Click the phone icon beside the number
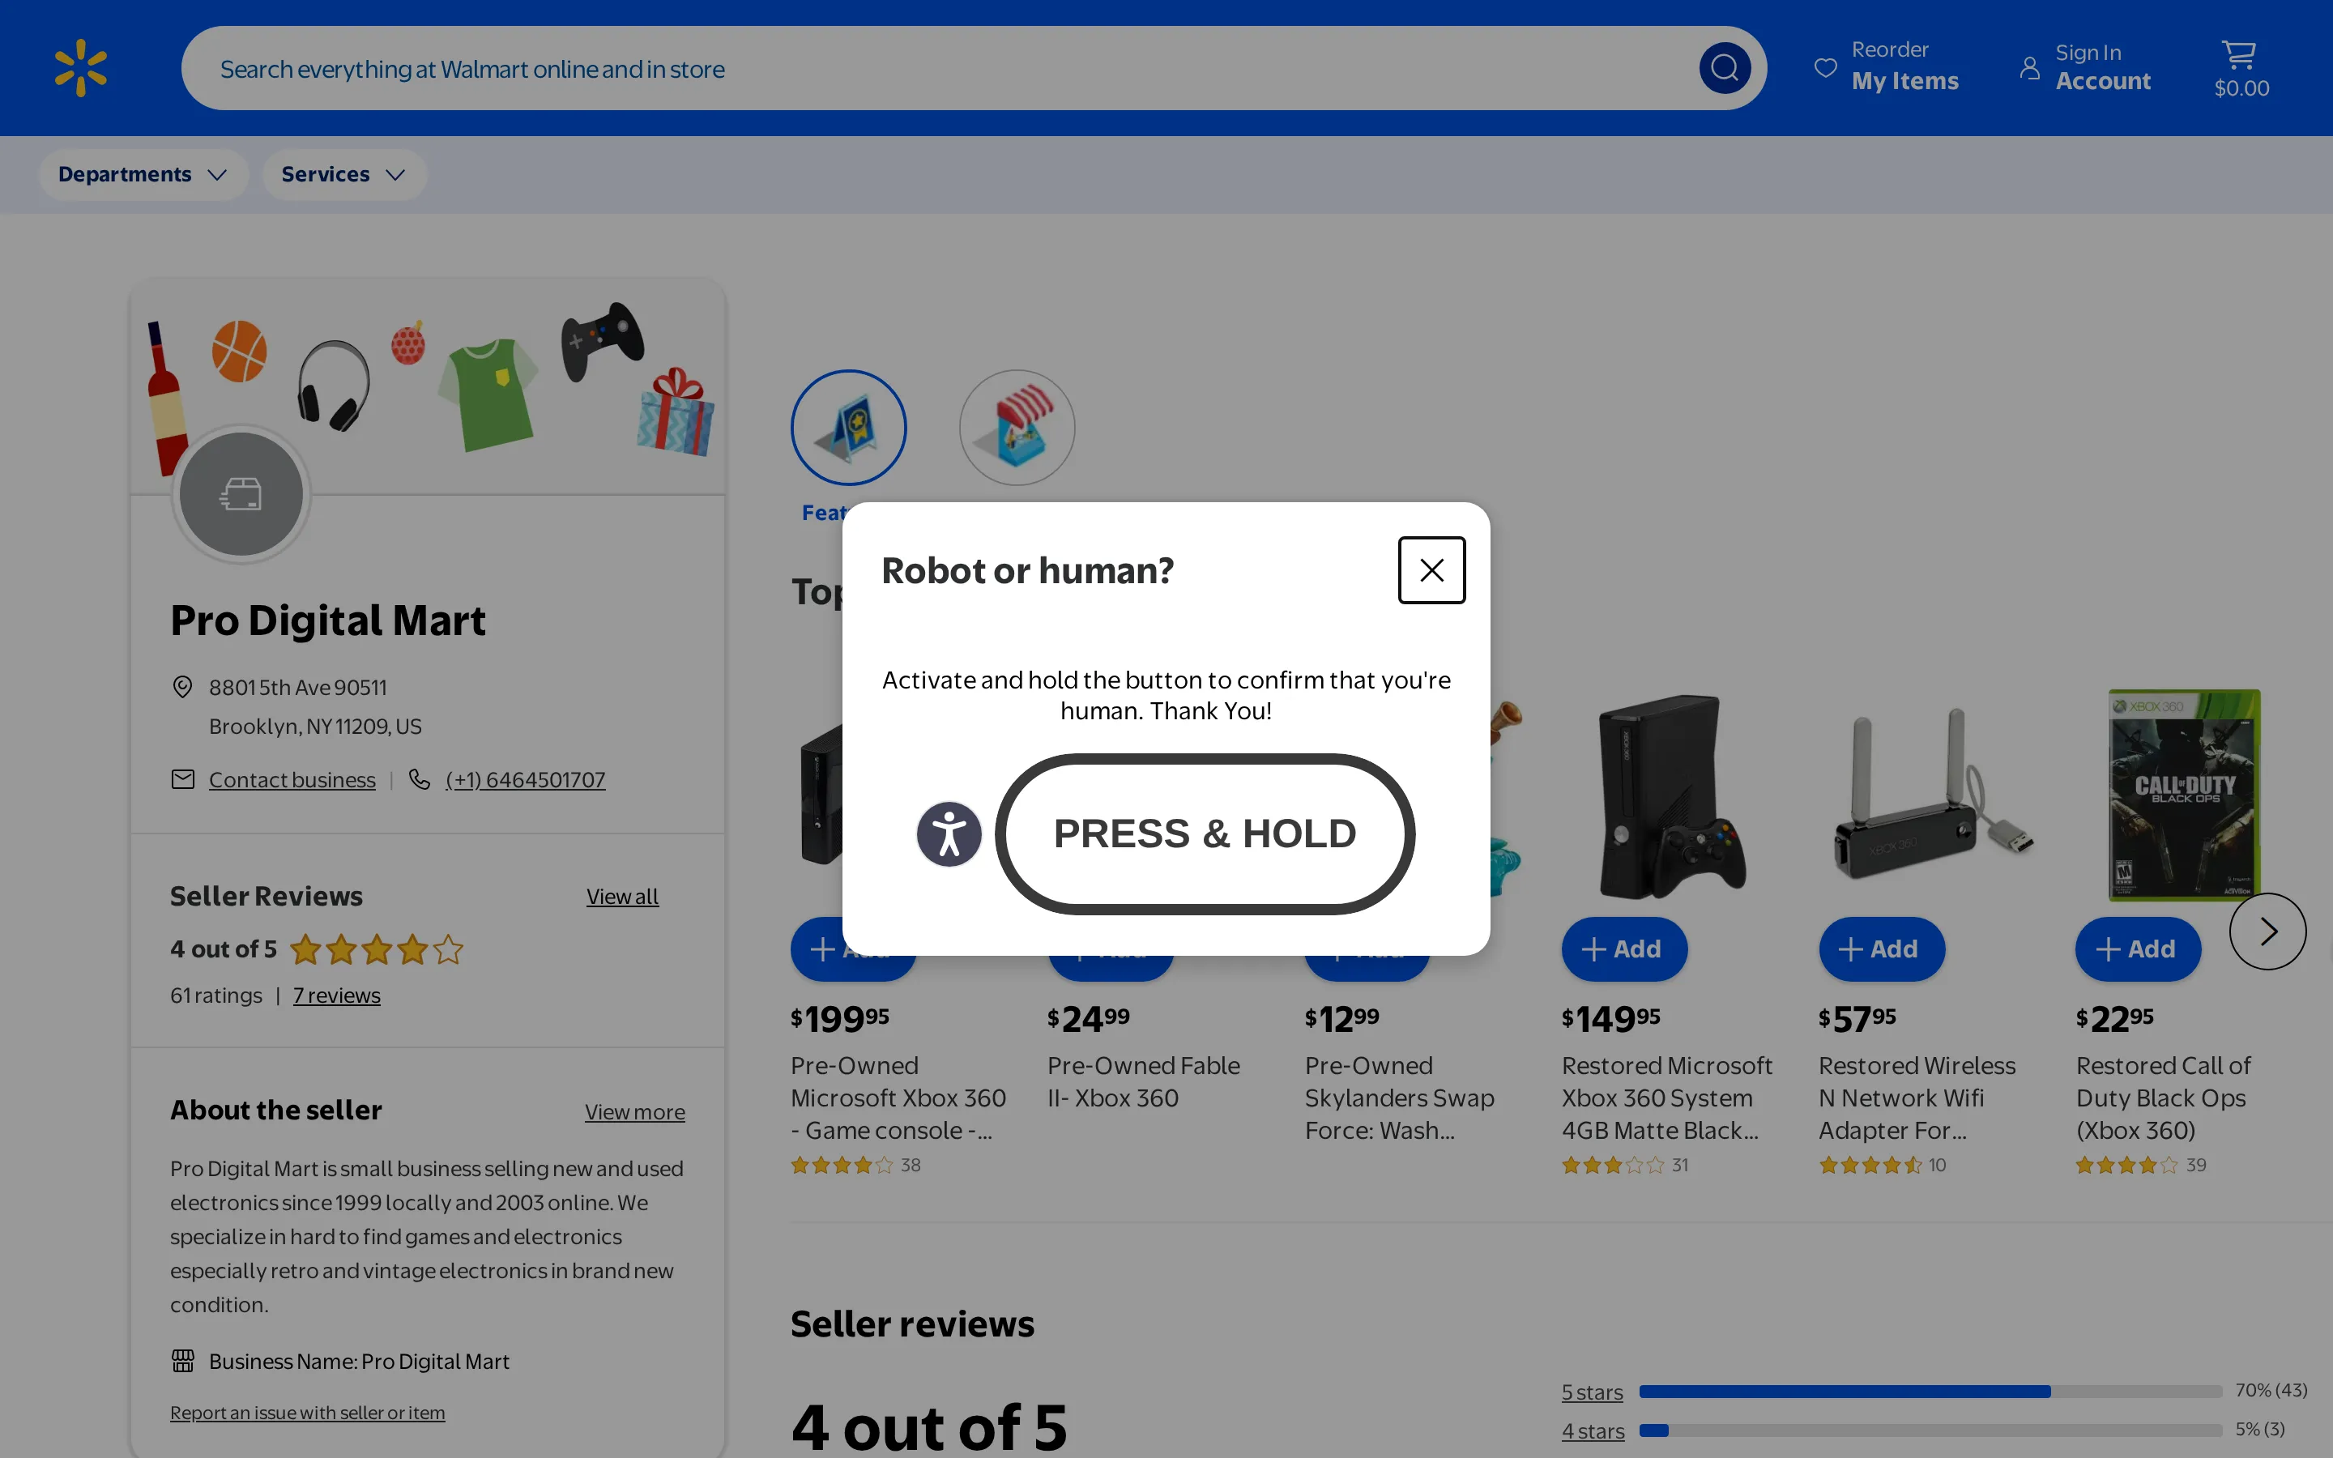 pyautogui.click(x=420, y=779)
